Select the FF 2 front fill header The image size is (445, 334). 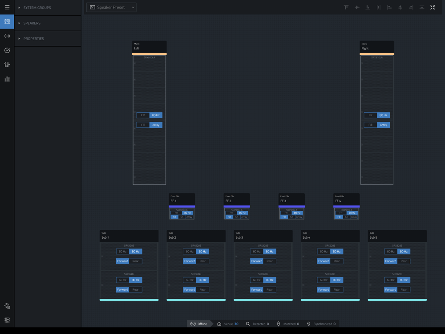(237, 199)
